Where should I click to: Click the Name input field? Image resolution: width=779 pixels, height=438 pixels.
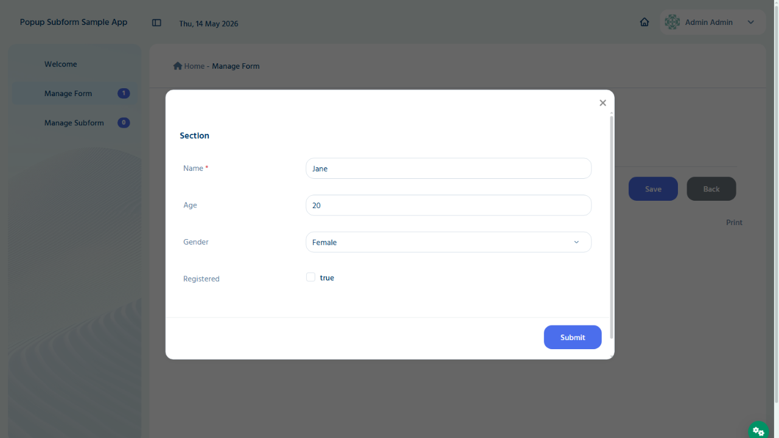point(449,169)
